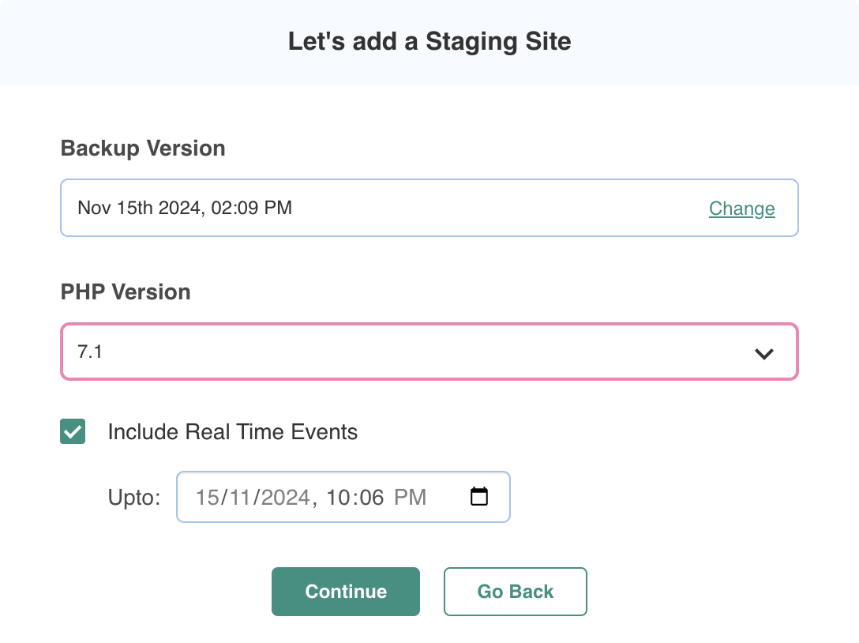The width and height of the screenshot is (859, 643).
Task: Click the Let's add a Staging Site title
Action: pos(429,42)
